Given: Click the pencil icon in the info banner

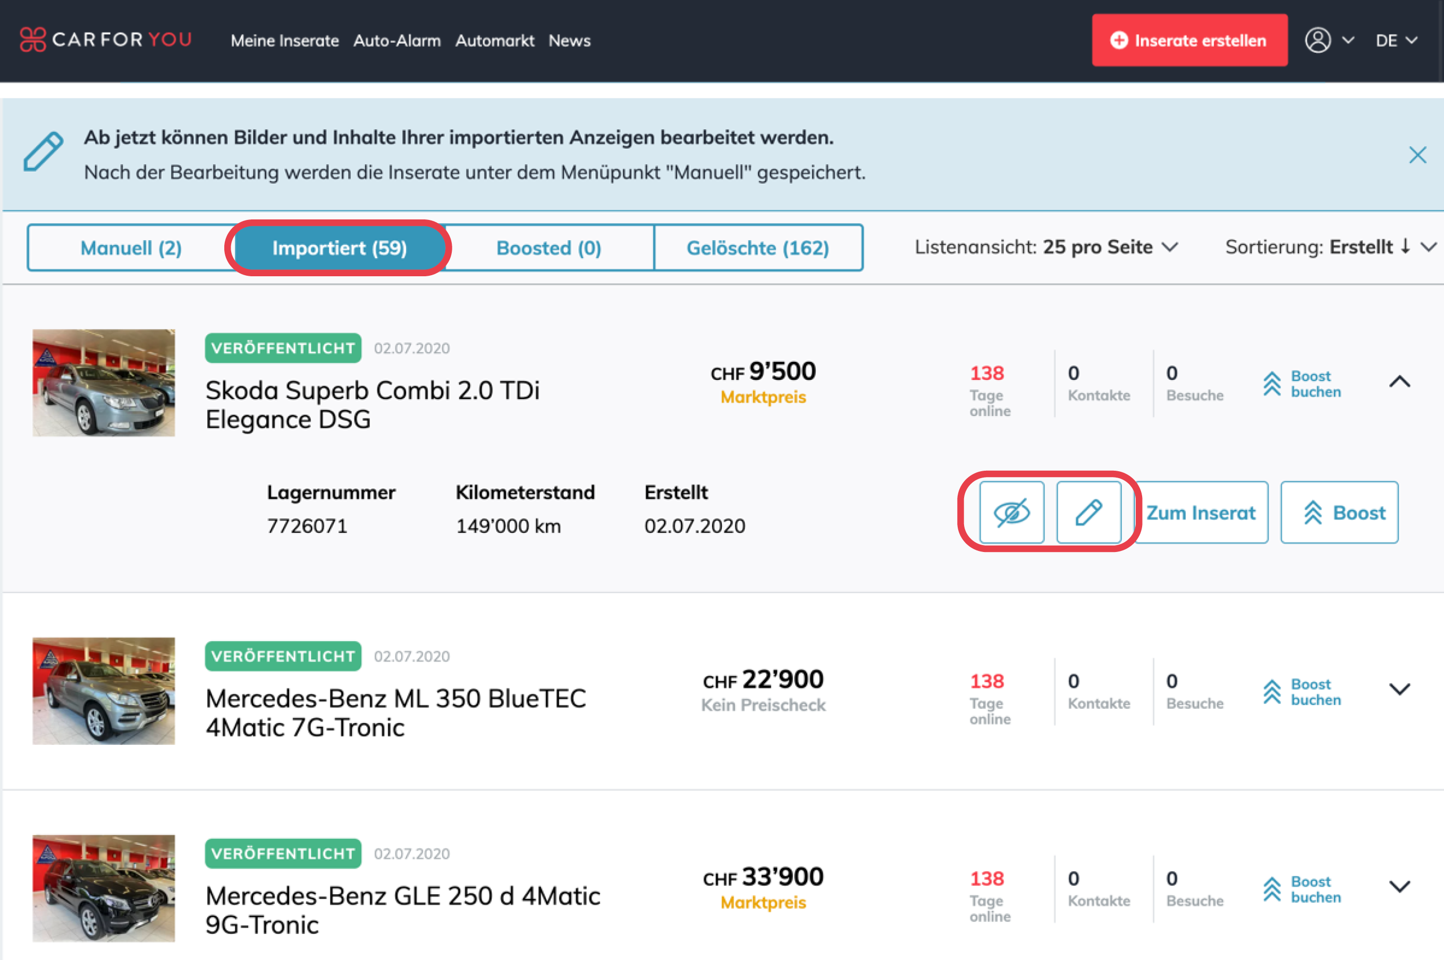Looking at the screenshot, I should click(44, 152).
